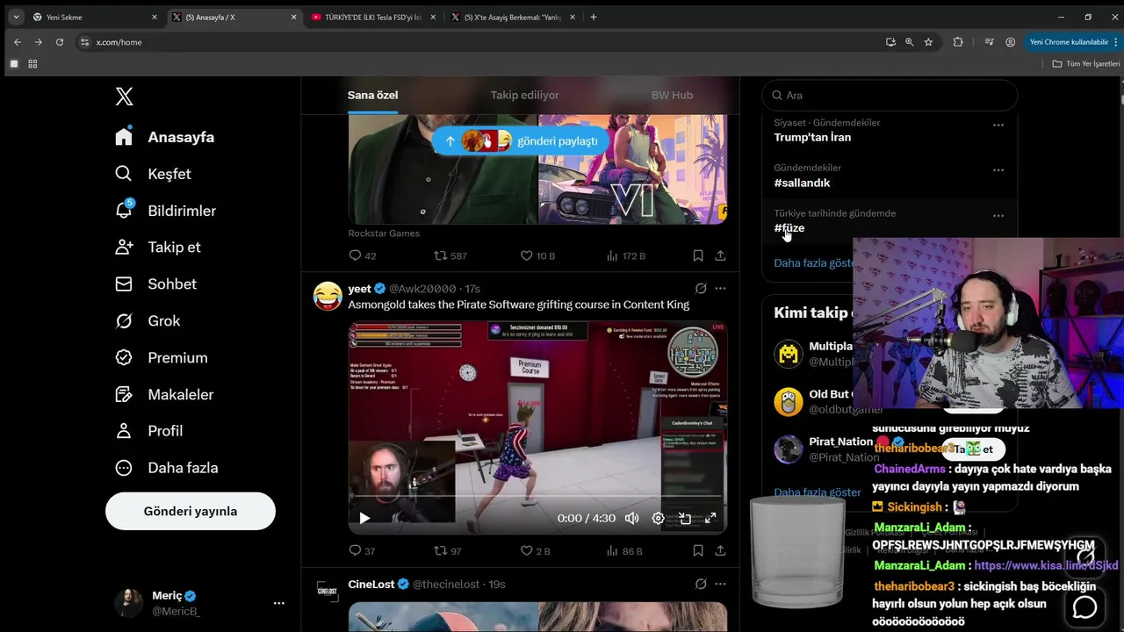Bookmark yeet's post
1124x632 pixels.
698,551
